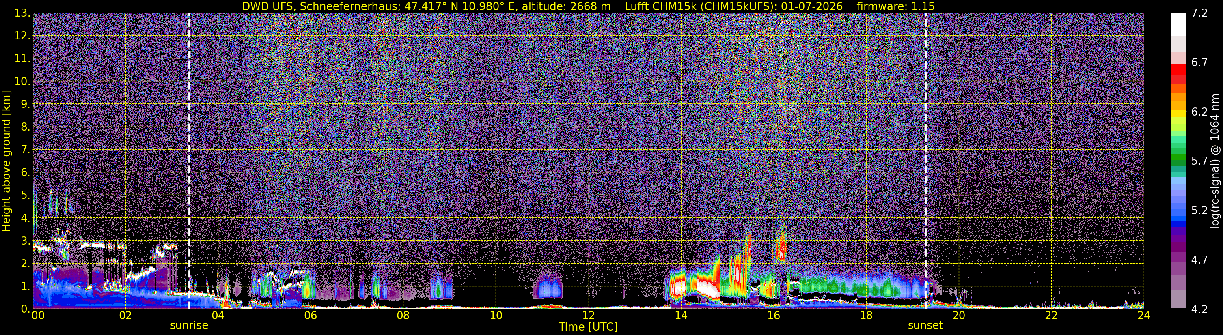Click the height axis tick label "2."

pyautogui.click(x=25, y=263)
